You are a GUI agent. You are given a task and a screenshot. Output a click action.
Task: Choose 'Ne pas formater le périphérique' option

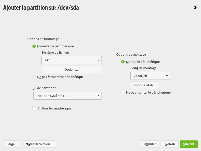[x=34, y=77]
